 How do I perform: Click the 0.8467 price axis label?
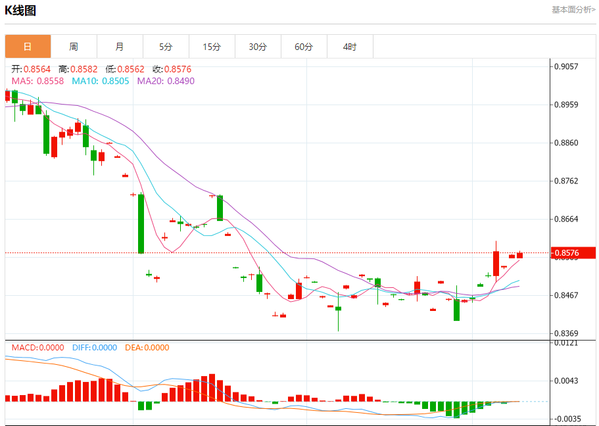coord(566,295)
